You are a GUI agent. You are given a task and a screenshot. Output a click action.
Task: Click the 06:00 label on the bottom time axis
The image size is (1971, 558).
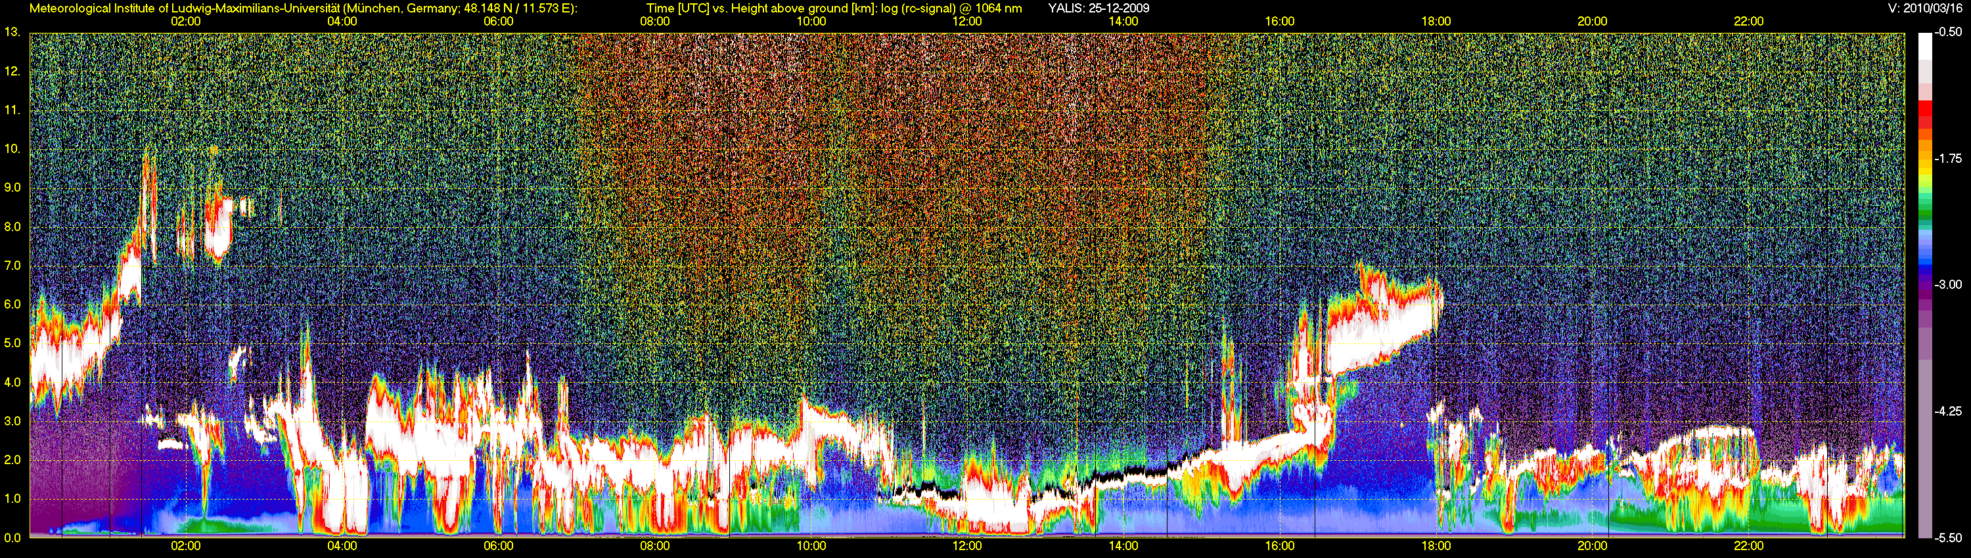tap(498, 546)
